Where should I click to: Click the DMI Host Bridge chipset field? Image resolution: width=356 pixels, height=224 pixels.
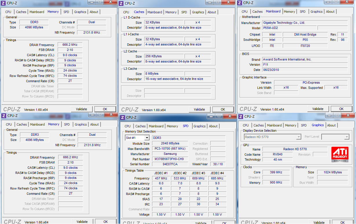click(x=305, y=34)
